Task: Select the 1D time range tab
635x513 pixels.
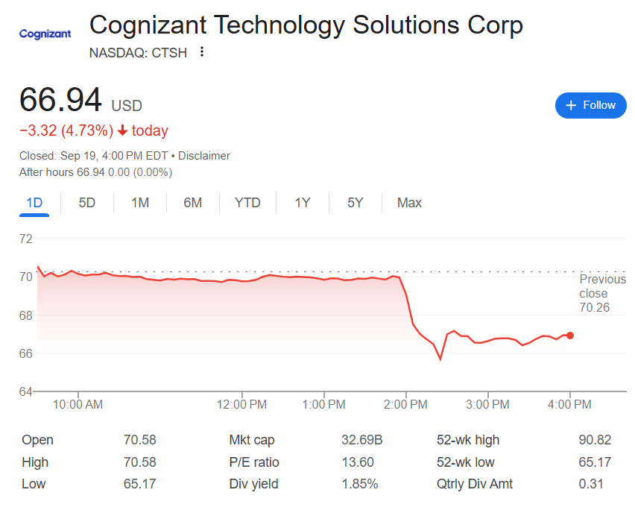Action: click(x=34, y=203)
